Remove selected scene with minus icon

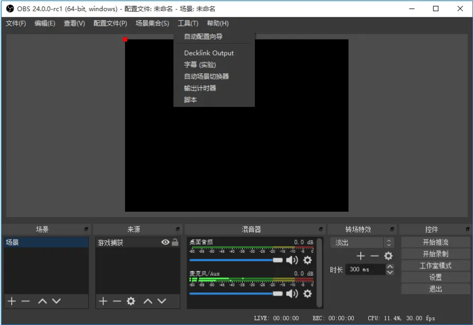click(25, 301)
